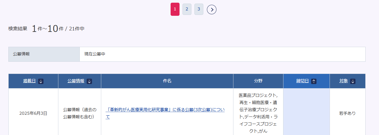Click sort arrow icon beside 掲載日
The image size is (379, 135).
click(x=41, y=81)
